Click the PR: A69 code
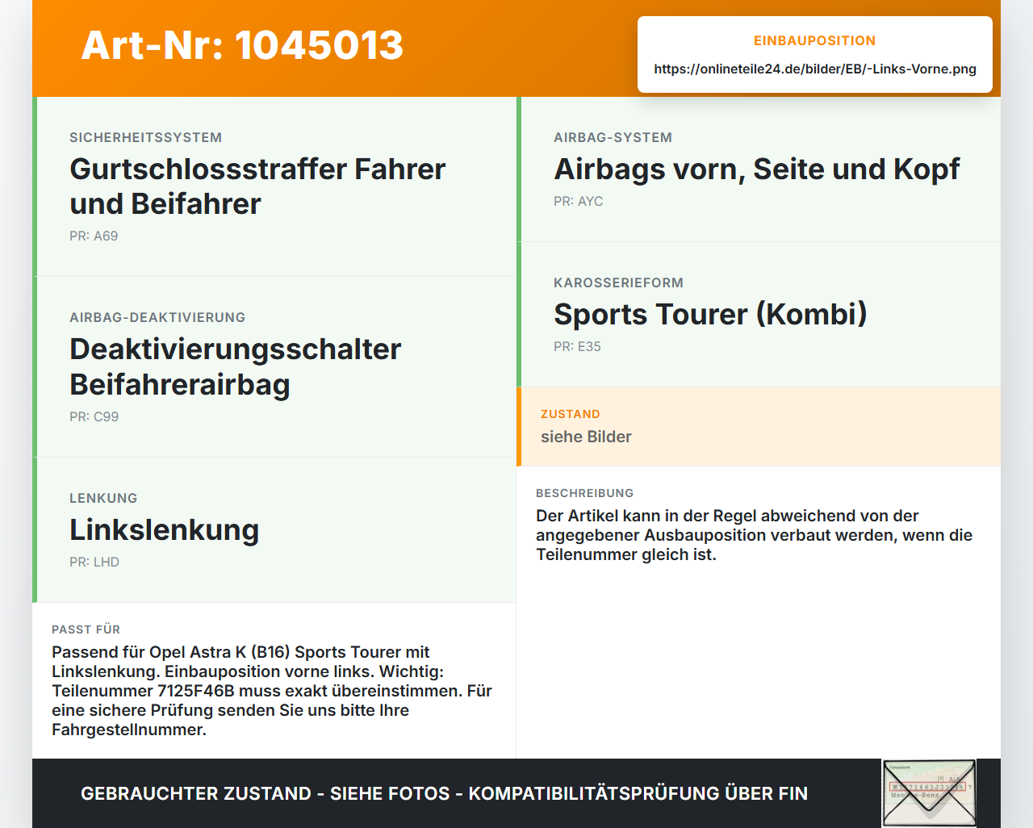Viewport: 1033px width, 828px height. point(94,236)
